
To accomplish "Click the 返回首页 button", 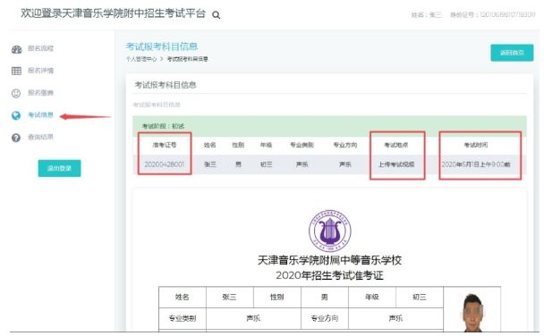I will 512,53.
